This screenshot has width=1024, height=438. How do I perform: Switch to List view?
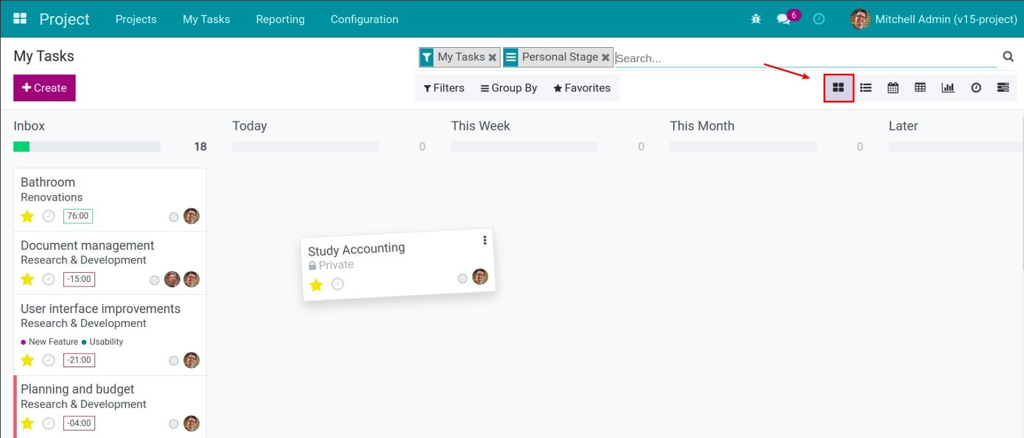(866, 87)
